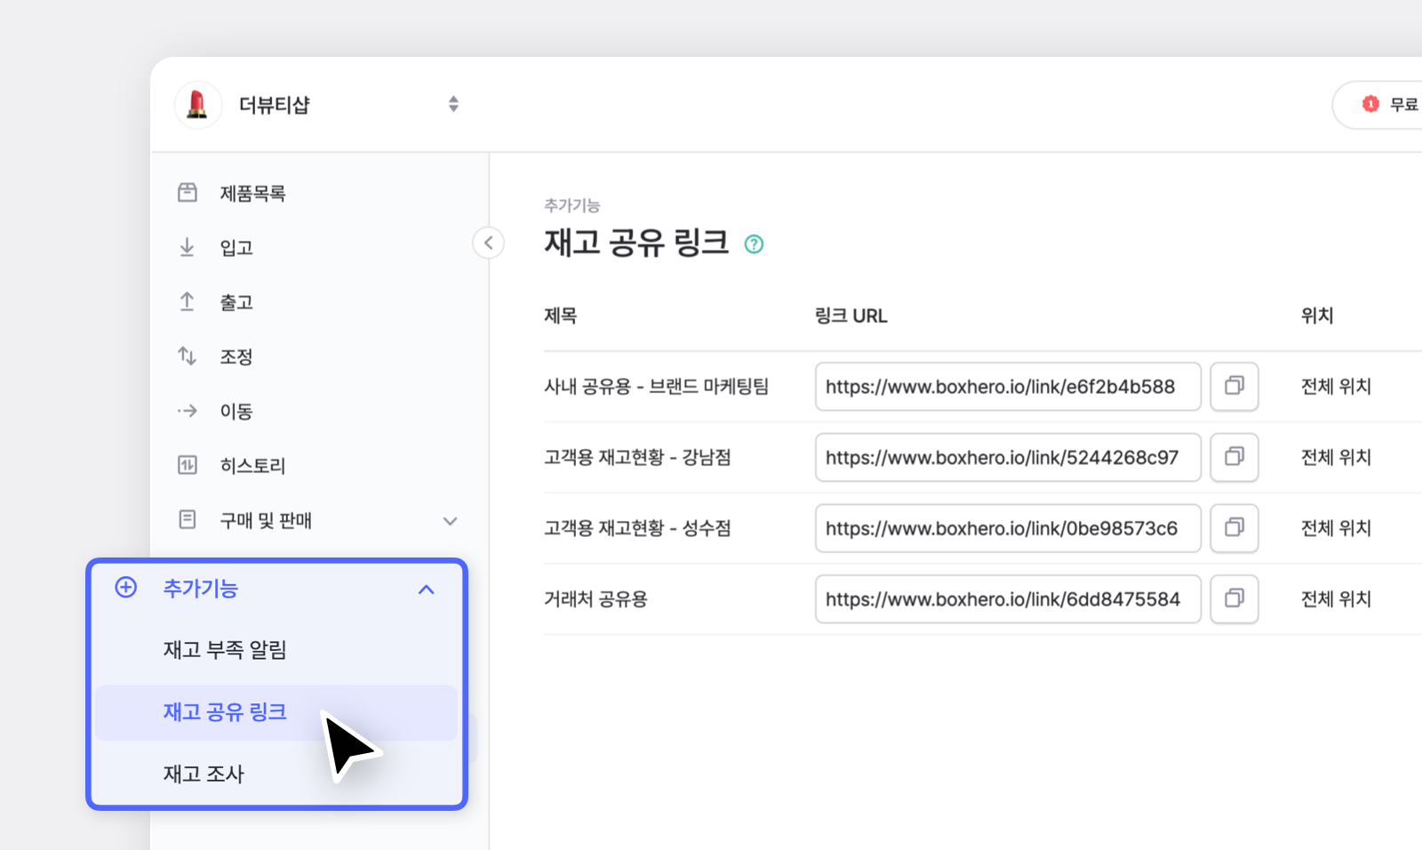1422x850 pixels.
Task: Copy the 강남점 customer inventory link
Action: [x=1234, y=457]
